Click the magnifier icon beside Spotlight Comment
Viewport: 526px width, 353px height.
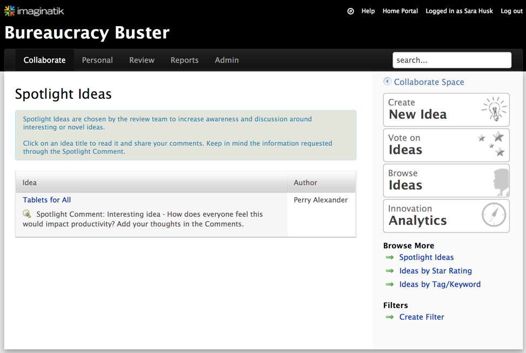pyautogui.click(x=27, y=214)
